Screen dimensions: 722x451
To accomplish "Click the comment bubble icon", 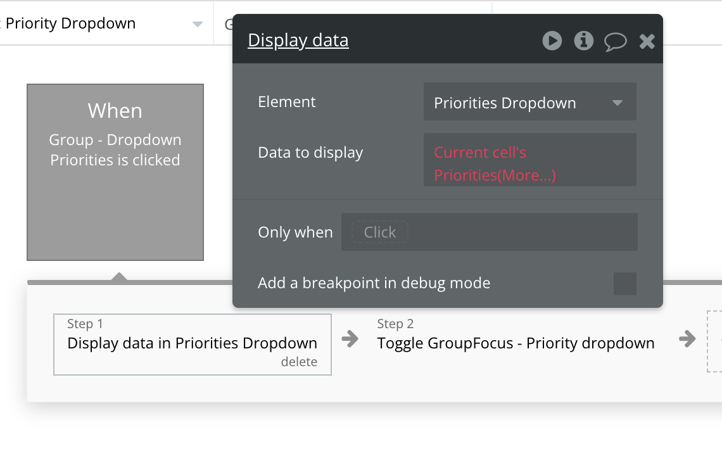I will pyautogui.click(x=615, y=42).
